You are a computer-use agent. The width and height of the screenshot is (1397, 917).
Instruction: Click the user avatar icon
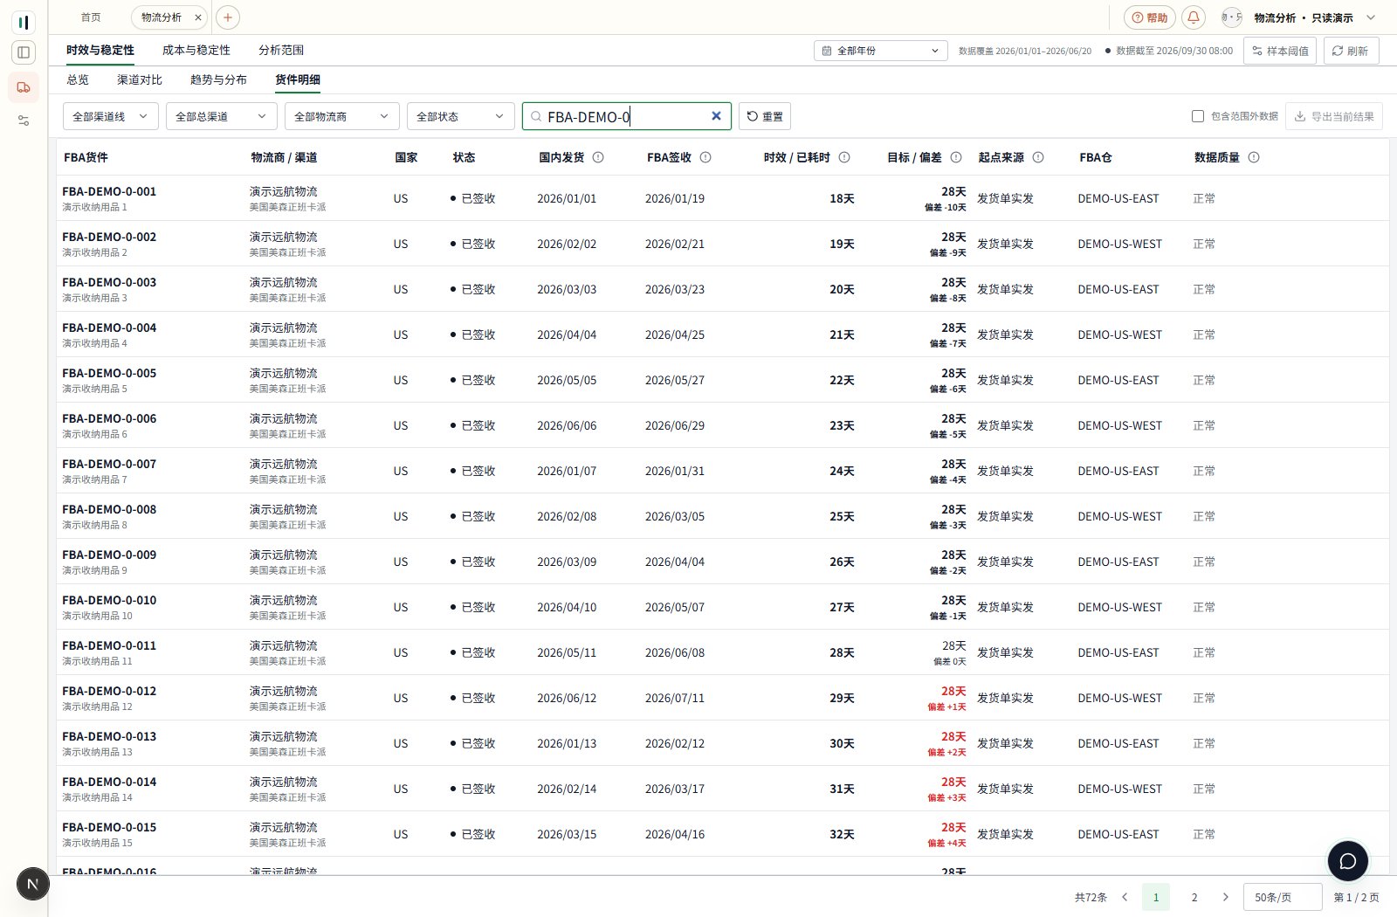point(1231,17)
